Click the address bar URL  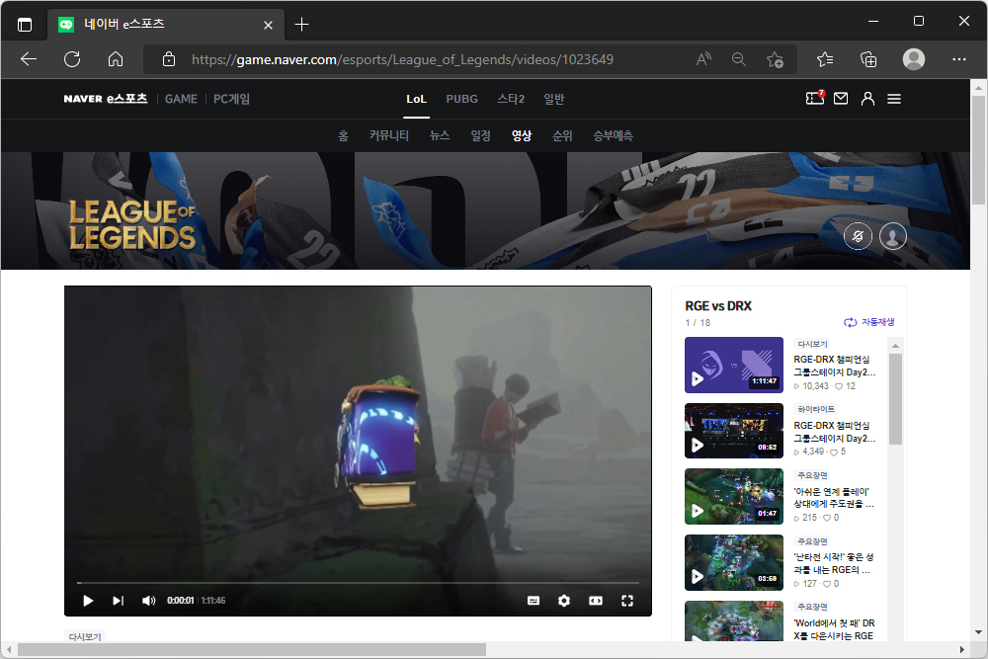402,59
